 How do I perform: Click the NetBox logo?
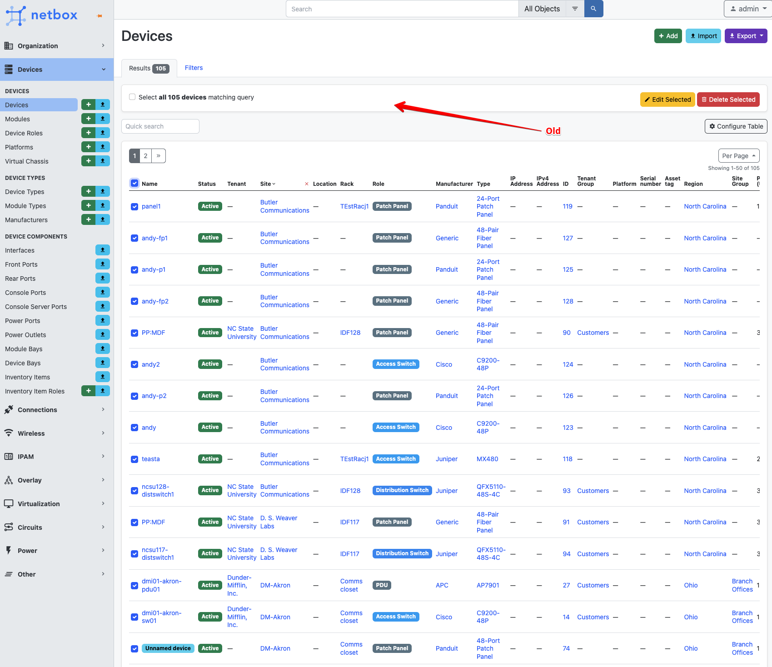tap(41, 15)
